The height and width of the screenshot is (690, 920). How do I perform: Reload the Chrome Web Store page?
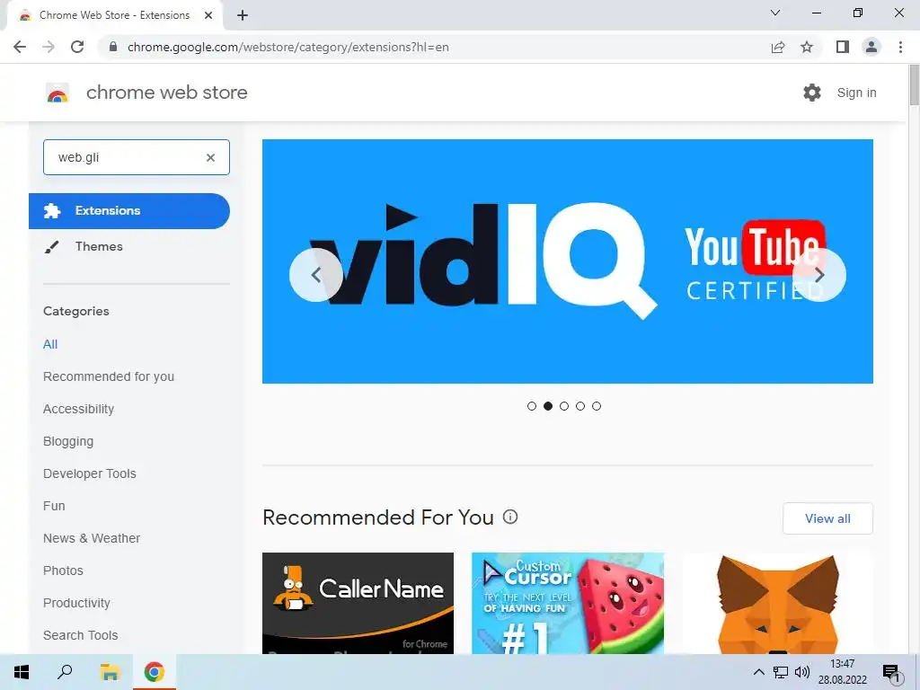(77, 47)
